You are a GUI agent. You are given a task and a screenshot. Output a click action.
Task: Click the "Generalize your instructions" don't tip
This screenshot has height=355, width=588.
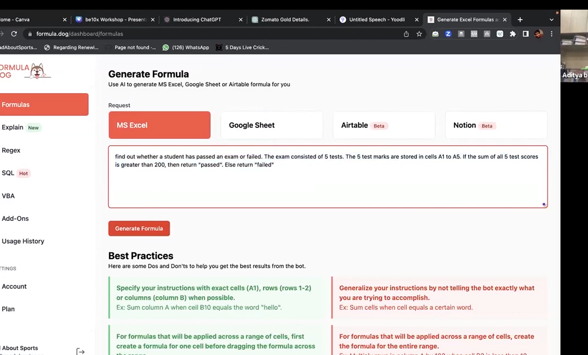pyautogui.click(x=439, y=297)
